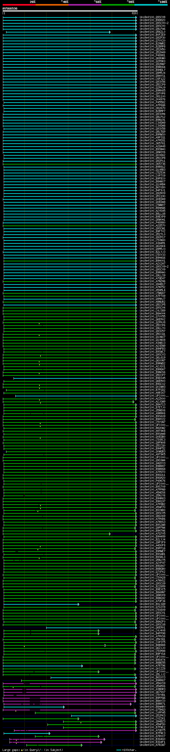Select label UniRef100_A7R2W7
The height and width of the screenshot is (752, 170).
(x=152, y=745)
